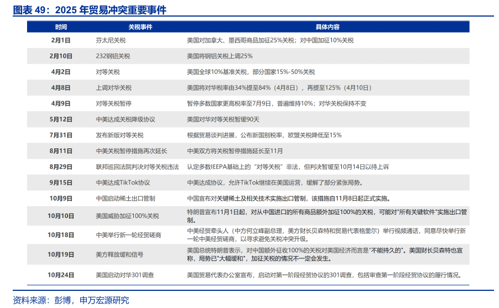Click the '具体内容' column header
This screenshot has height=308, width=499.
328,27
